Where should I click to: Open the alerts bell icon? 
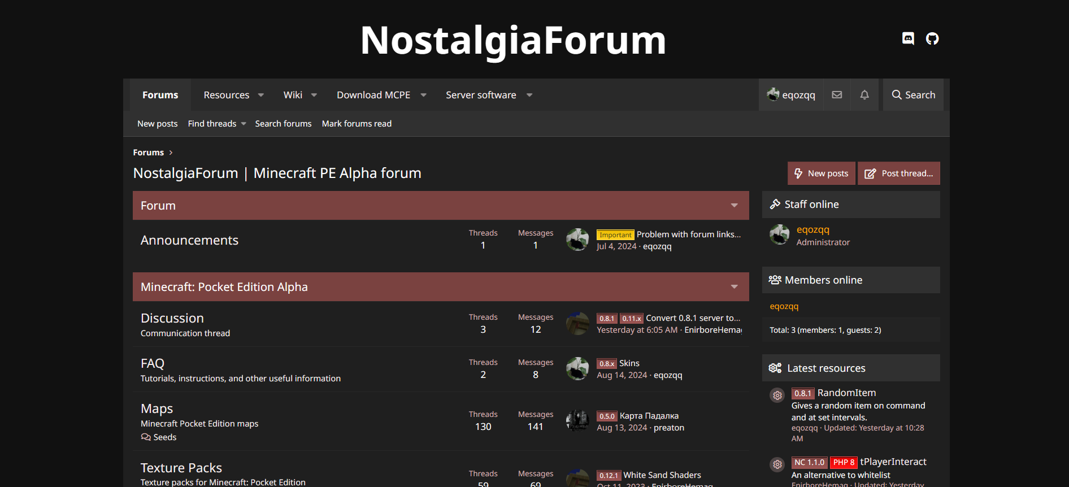click(864, 95)
